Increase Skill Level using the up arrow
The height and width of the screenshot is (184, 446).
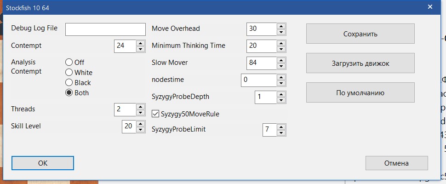tap(141, 123)
